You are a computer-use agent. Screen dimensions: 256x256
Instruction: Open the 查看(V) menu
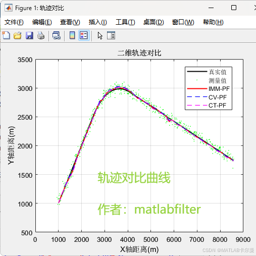point(70,22)
